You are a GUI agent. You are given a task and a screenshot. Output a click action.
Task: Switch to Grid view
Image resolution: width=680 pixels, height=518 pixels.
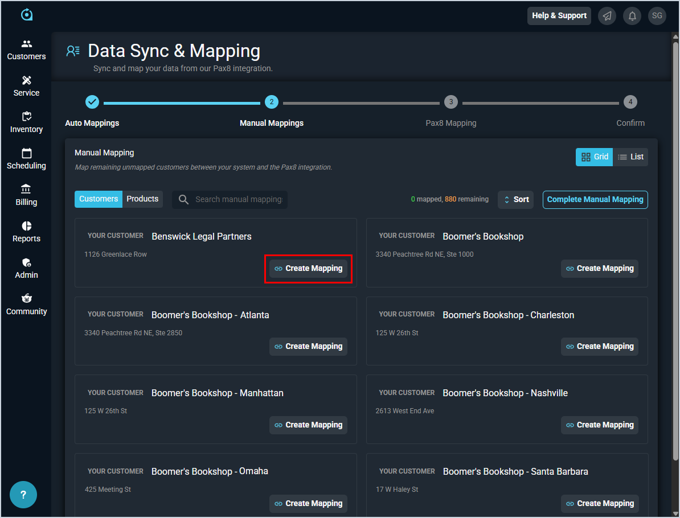tap(594, 157)
